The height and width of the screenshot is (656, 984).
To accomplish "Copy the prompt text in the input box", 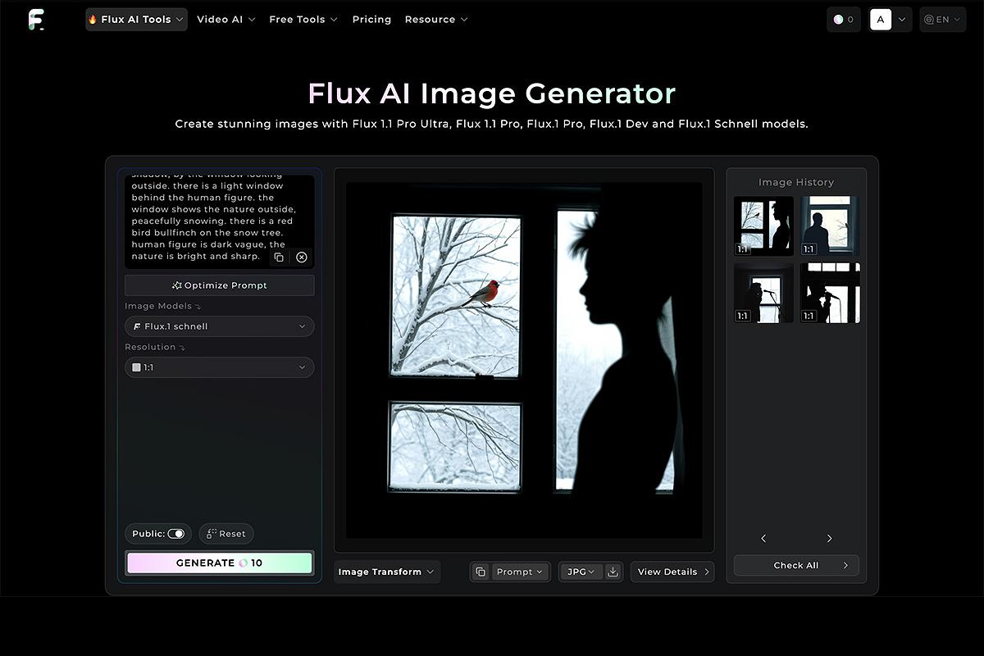I will point(279,257).
